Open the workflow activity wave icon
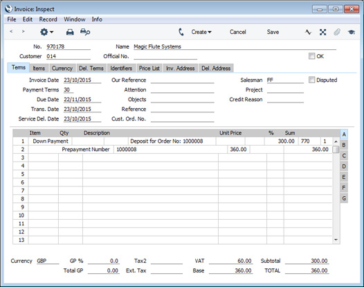364x287 pixels. [x=308, y=32]
